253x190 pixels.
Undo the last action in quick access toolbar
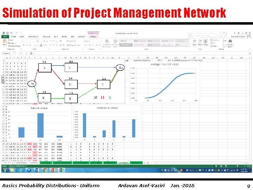12,33
